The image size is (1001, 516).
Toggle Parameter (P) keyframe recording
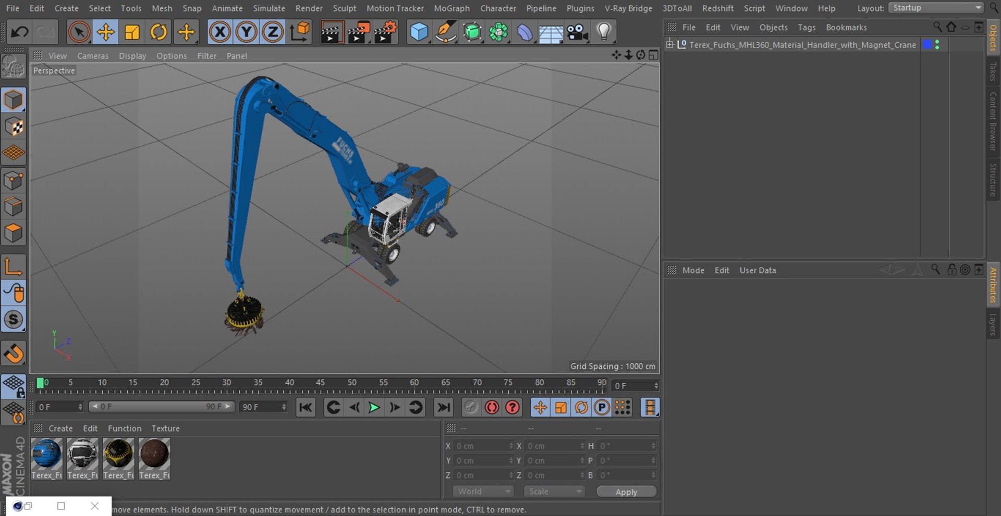pyautogui.click(x=602, y=407)
